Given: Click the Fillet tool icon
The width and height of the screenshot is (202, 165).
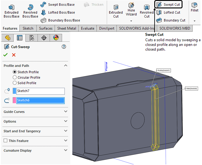Looking at the screenshot, I should click(x=194, y=6).
